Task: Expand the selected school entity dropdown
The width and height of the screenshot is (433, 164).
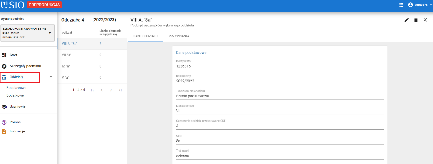Action: tap(50, 33)
